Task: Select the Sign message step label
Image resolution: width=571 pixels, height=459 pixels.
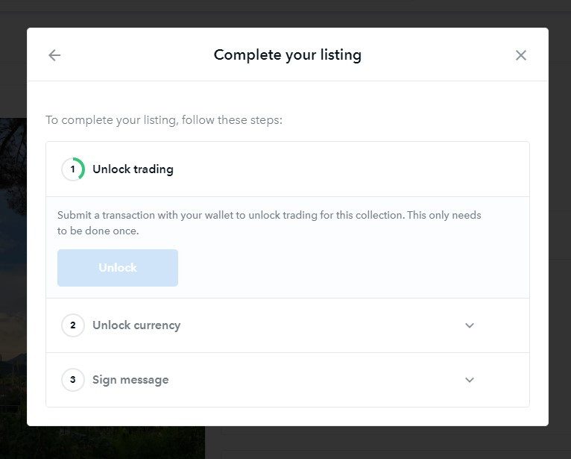Action: coord(130,380)
